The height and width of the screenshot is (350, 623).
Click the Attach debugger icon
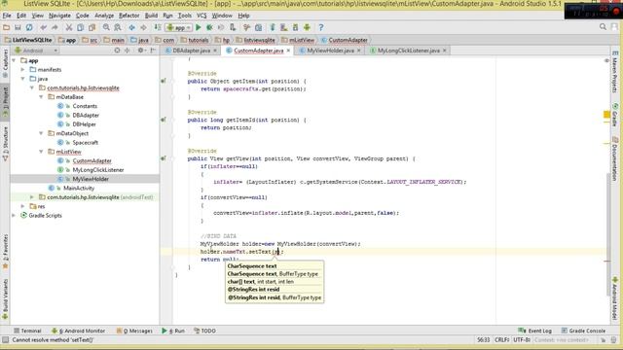tap(233, 27)
